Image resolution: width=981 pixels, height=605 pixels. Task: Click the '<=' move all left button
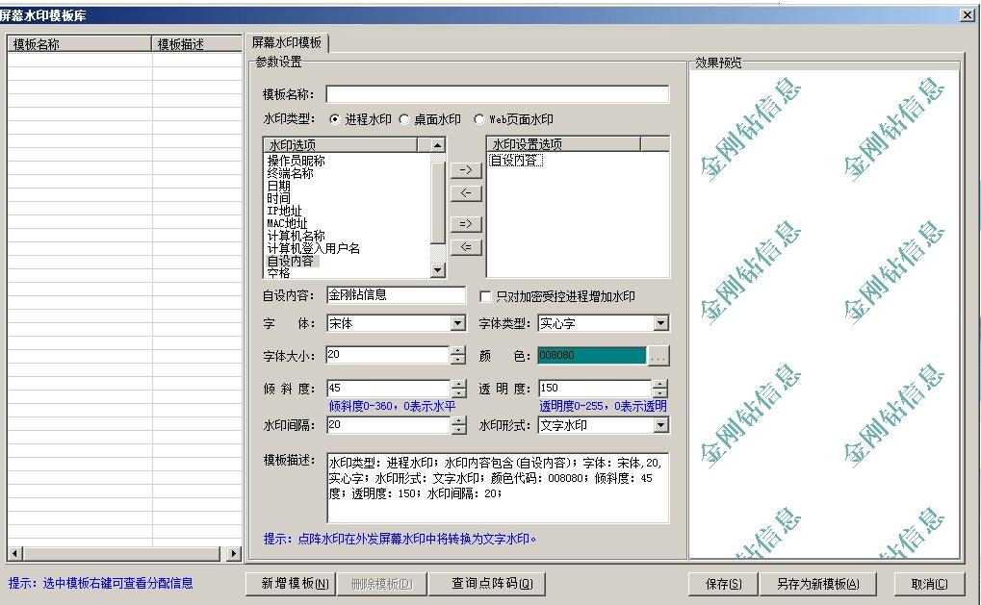[x=466, y=247]
